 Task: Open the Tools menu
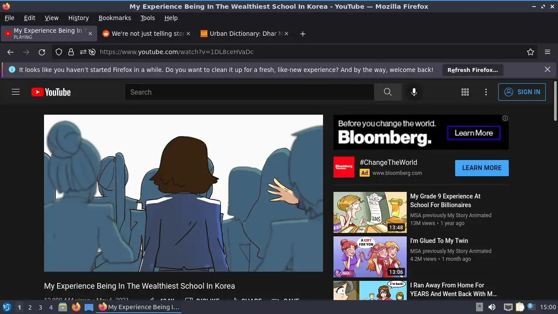(148, 18)
